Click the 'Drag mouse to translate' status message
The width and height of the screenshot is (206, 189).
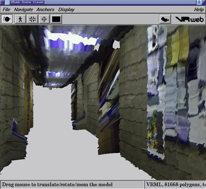(57, 185)
